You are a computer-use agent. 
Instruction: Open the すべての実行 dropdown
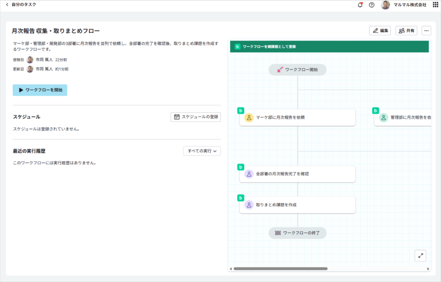202,151
